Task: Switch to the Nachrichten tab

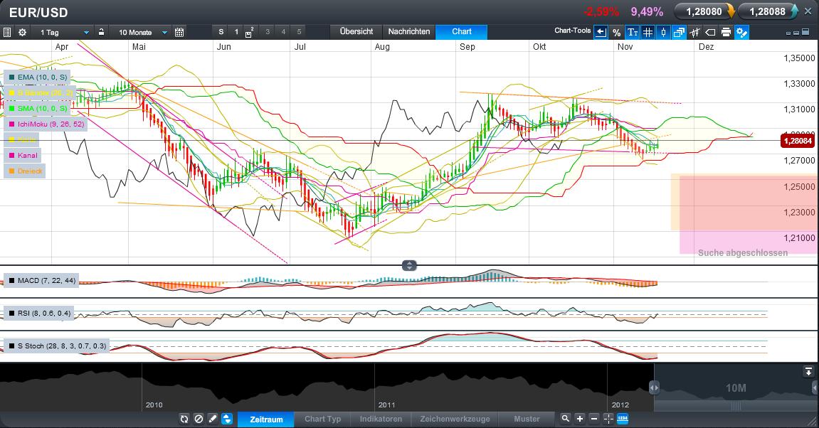Action: [x=409, y=32]
